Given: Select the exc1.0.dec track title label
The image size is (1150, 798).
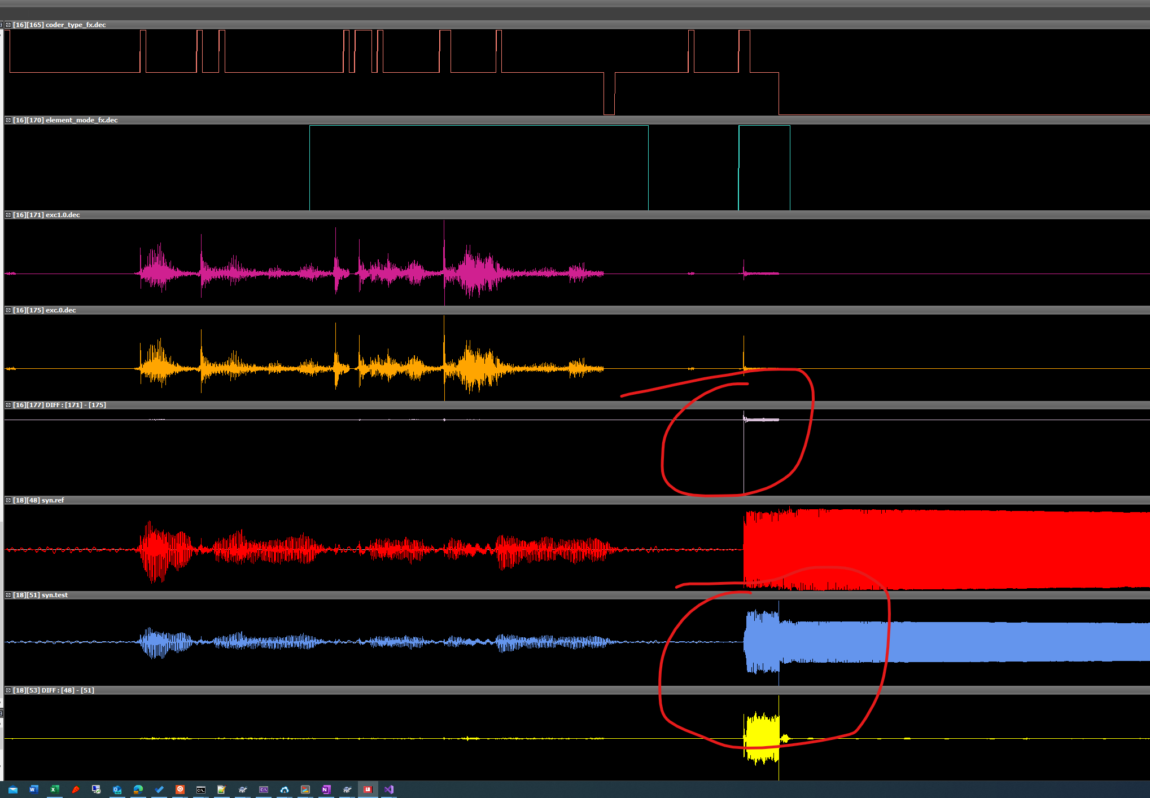Looking at the screenshot, I should point(46,215).
